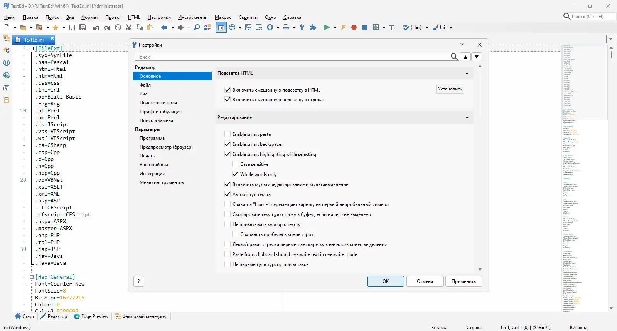Uncheck Whole words only
Viewport: 617px width, 331px height.
235,174
